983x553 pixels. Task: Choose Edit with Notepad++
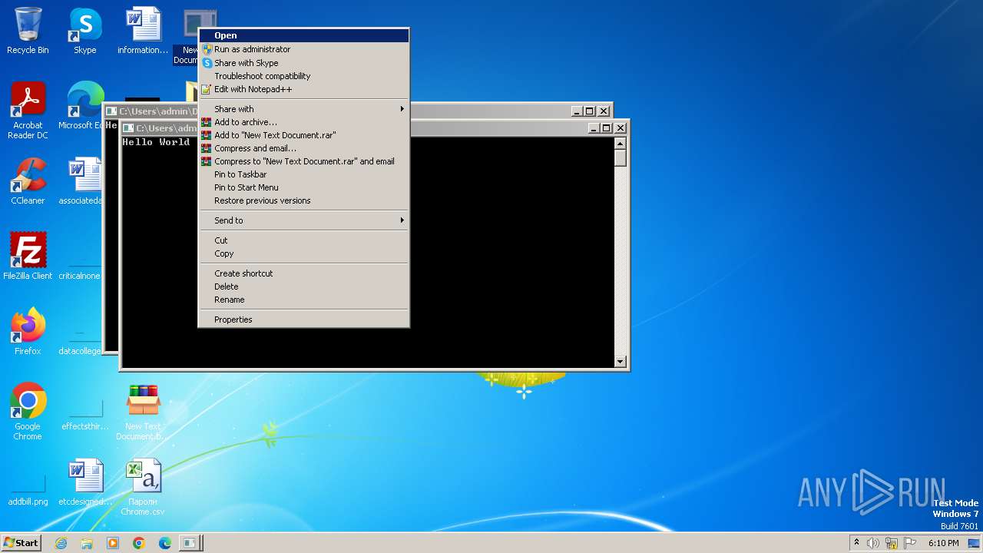(x=303, y=89)
